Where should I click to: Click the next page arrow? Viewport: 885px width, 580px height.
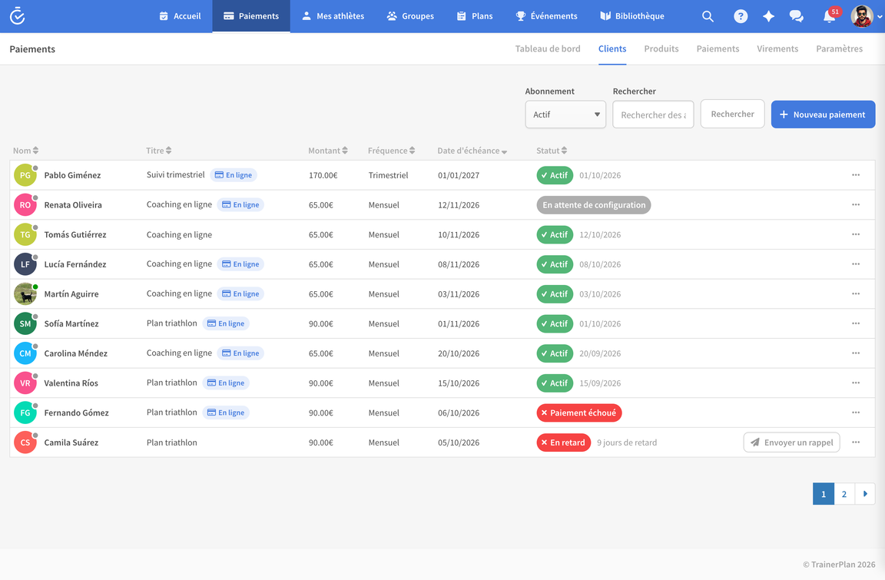[x=865, y=494]
